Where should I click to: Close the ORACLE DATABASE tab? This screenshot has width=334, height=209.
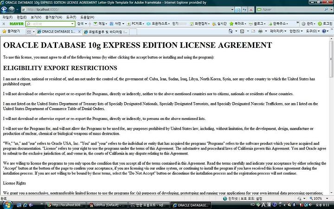click(x=79, y=32)
